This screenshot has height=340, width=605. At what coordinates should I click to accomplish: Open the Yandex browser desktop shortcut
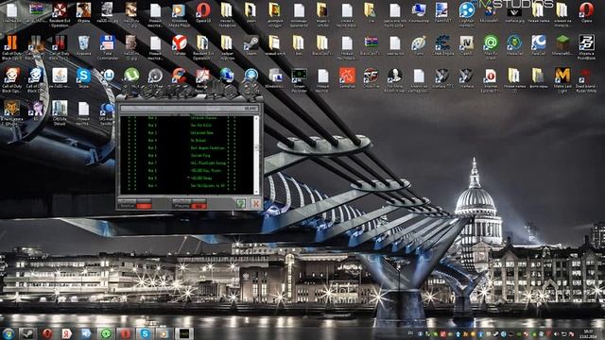click(x=179, y=43)
